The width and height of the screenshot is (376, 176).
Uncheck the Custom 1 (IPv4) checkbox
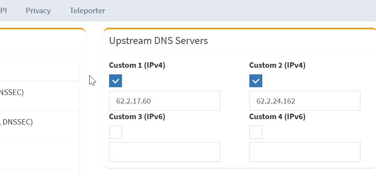(x=116, y=81)
